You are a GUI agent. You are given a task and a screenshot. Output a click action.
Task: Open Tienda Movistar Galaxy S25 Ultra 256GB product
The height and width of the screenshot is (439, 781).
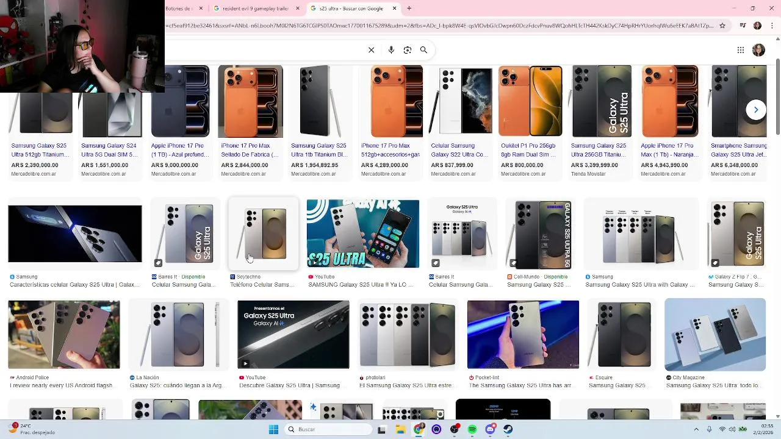click(x=600, y=122)
